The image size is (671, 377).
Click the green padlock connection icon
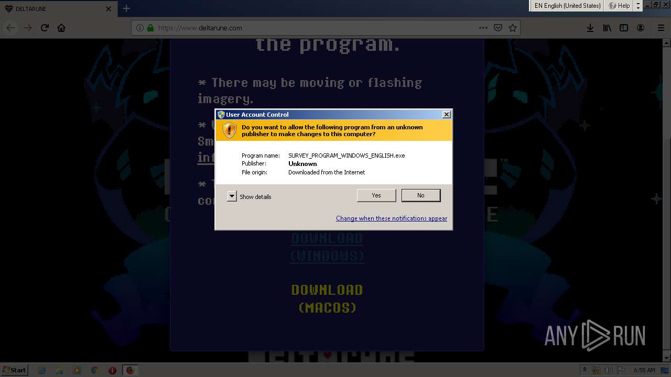150,28
